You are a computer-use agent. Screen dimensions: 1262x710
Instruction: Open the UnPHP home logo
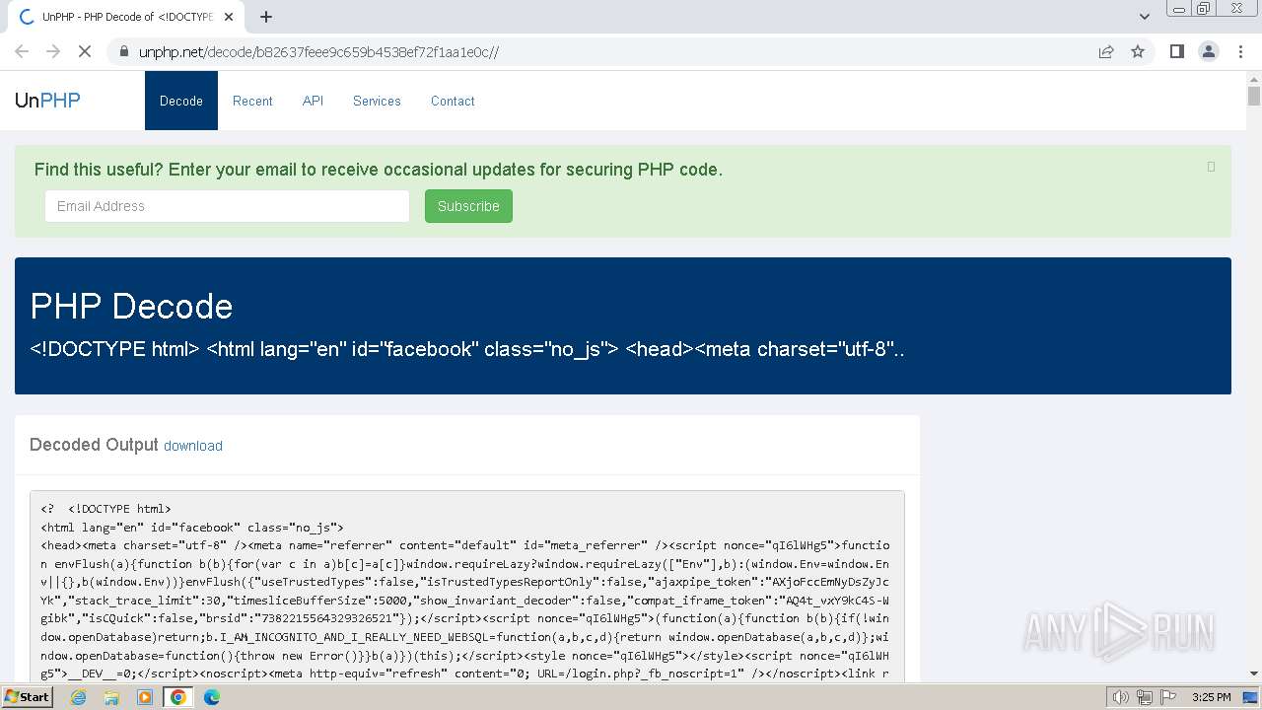click(47, 100)
